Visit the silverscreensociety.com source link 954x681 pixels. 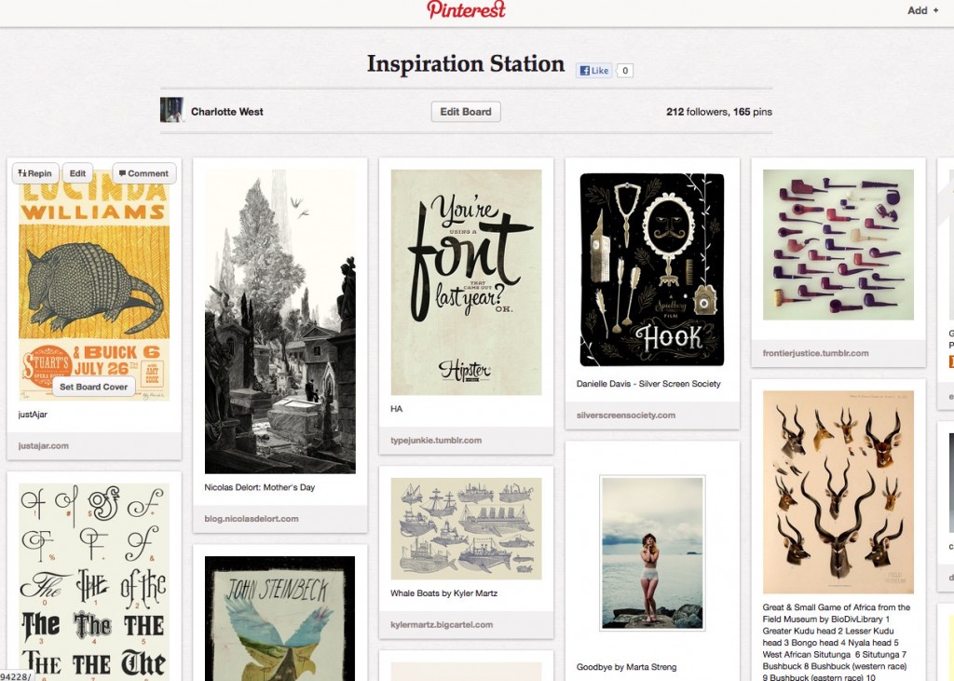(626, 415)
